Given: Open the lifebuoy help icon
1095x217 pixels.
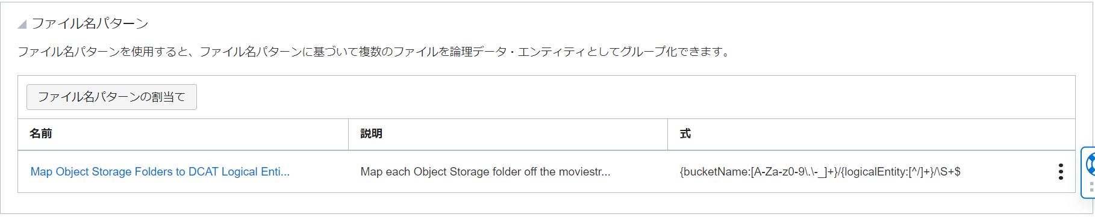Looking at the screenshot, I should [x=1090, y=164].
